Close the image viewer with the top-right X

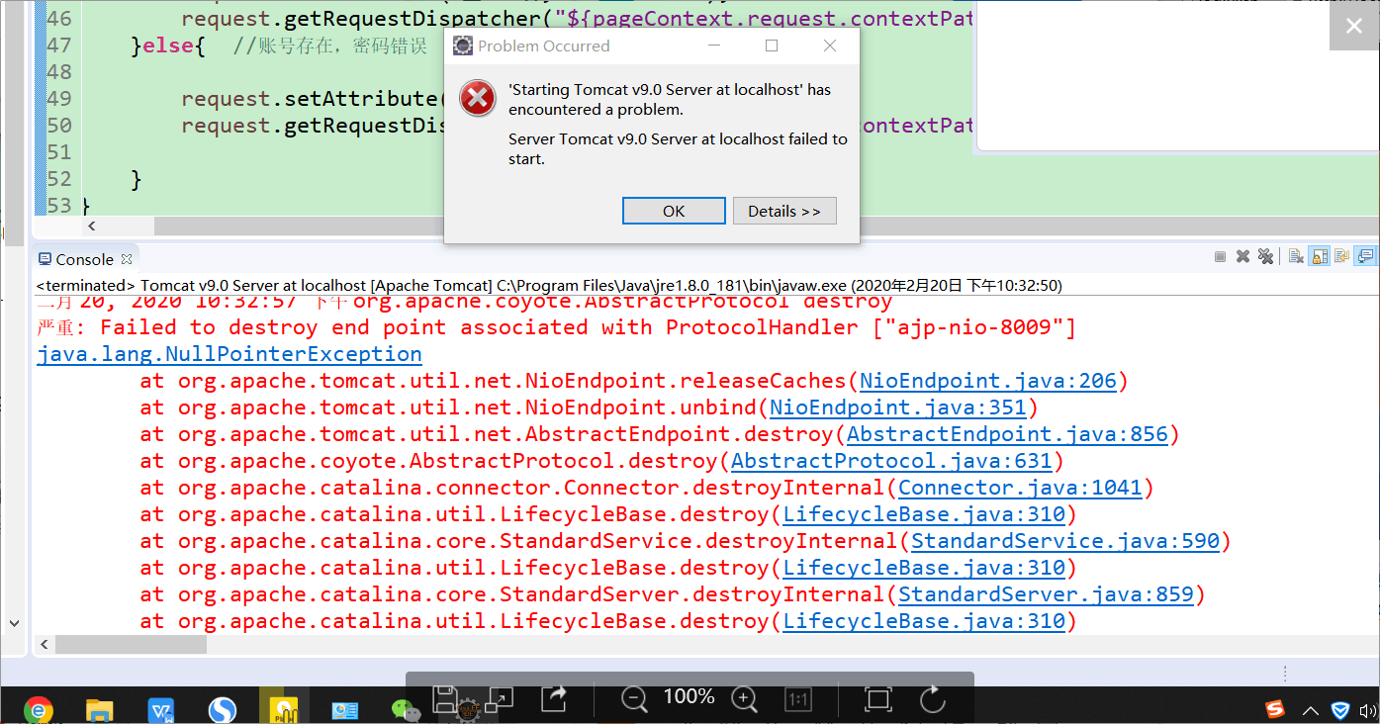1353,27
